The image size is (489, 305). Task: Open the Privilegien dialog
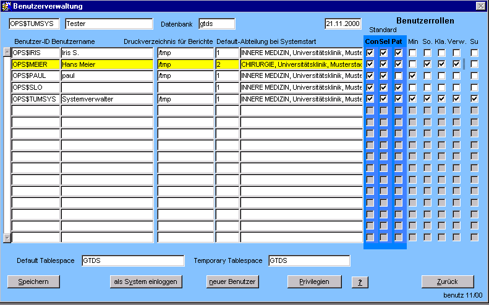315,281
